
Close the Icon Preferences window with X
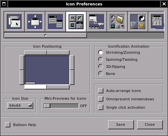pos(164,4)
